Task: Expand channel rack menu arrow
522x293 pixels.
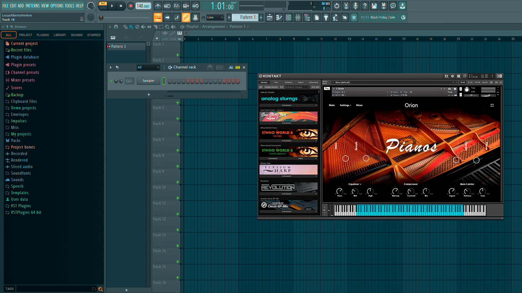Action: (x=111, y=68)
